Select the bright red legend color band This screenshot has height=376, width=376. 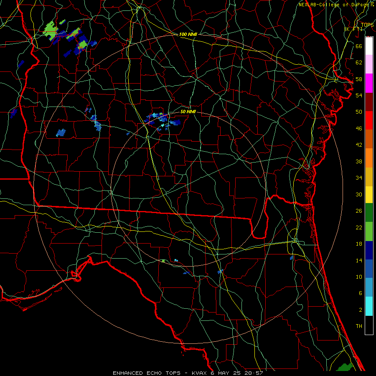click(x=369, y=120)
